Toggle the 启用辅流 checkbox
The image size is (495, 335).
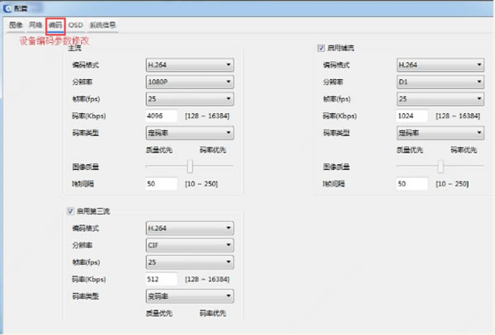tap(322, 48)
